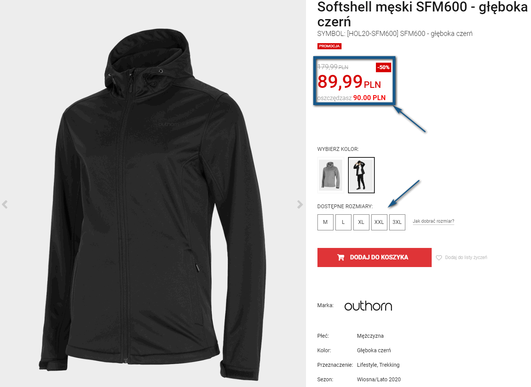Advance to next product photo with right arrow
Screen dimensions: 531x387
coord(300,204)
